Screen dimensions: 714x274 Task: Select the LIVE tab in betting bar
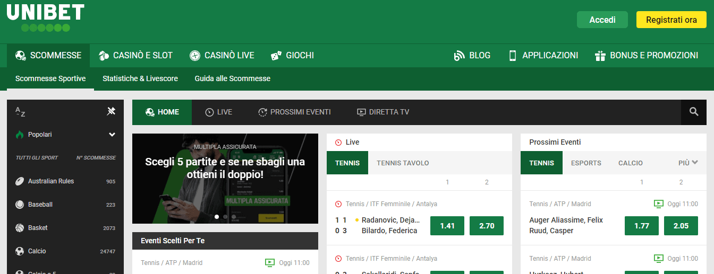(x=218, y=112)
